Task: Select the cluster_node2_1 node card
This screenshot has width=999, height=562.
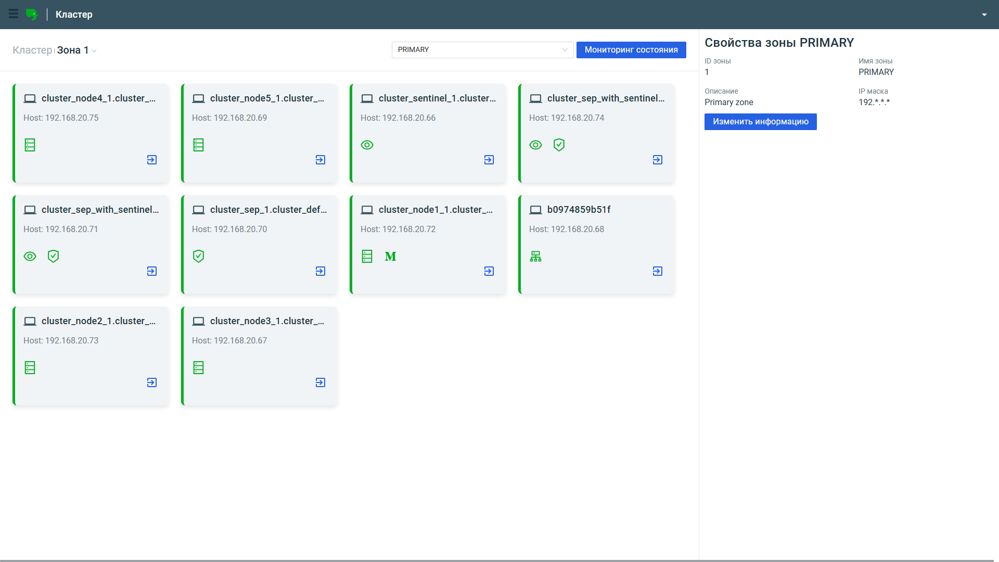Action: pyautogui.click(x=91, y=355)
